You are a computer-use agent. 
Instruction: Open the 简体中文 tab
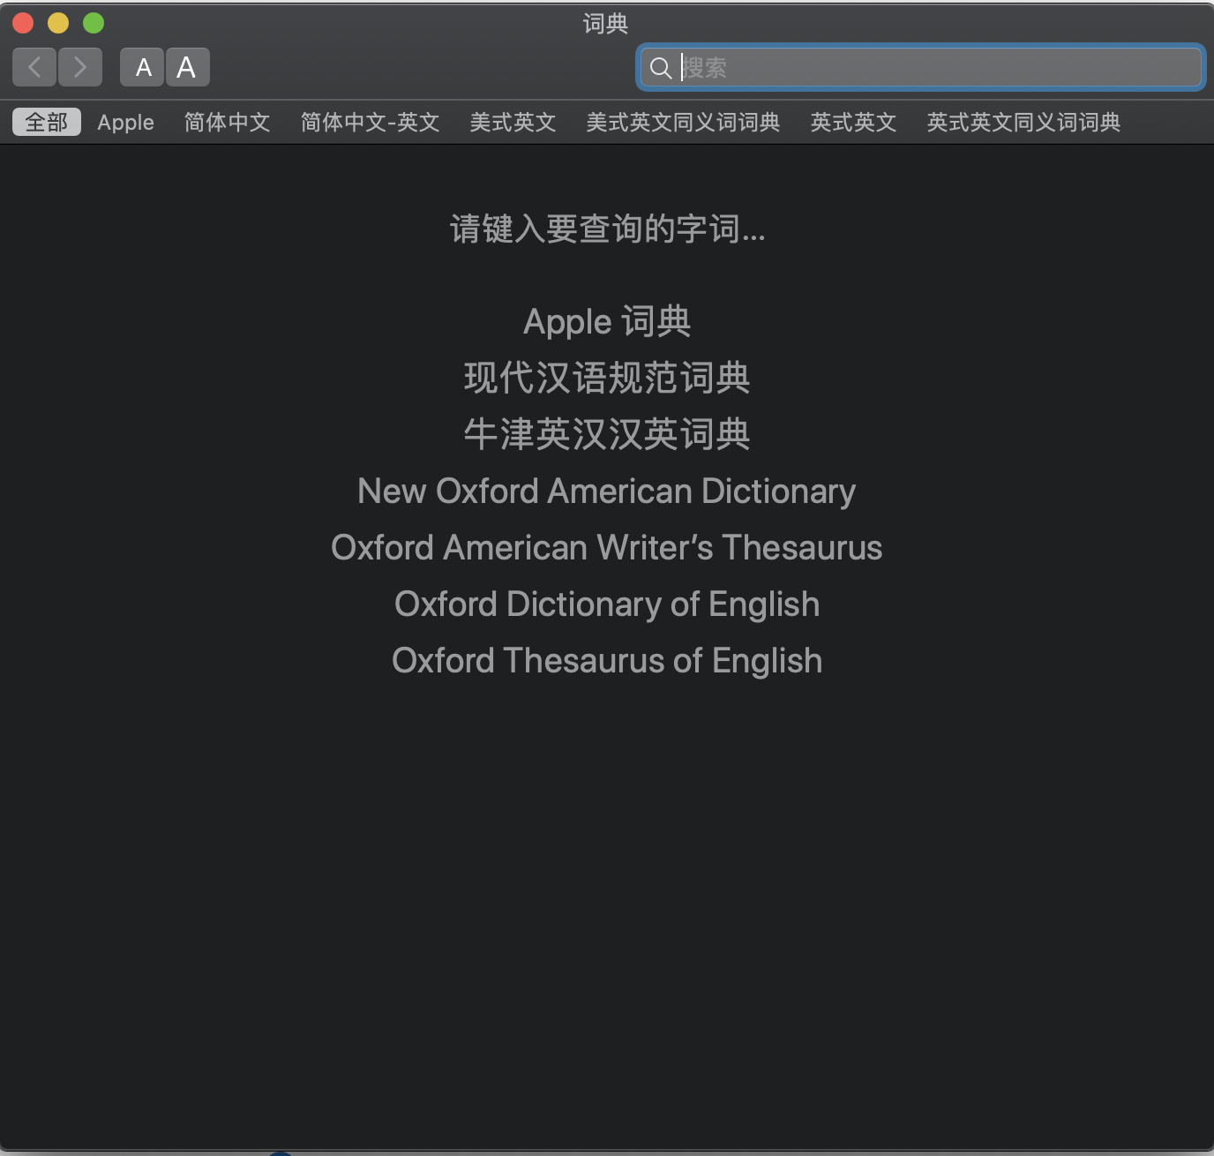pos(227,122)
